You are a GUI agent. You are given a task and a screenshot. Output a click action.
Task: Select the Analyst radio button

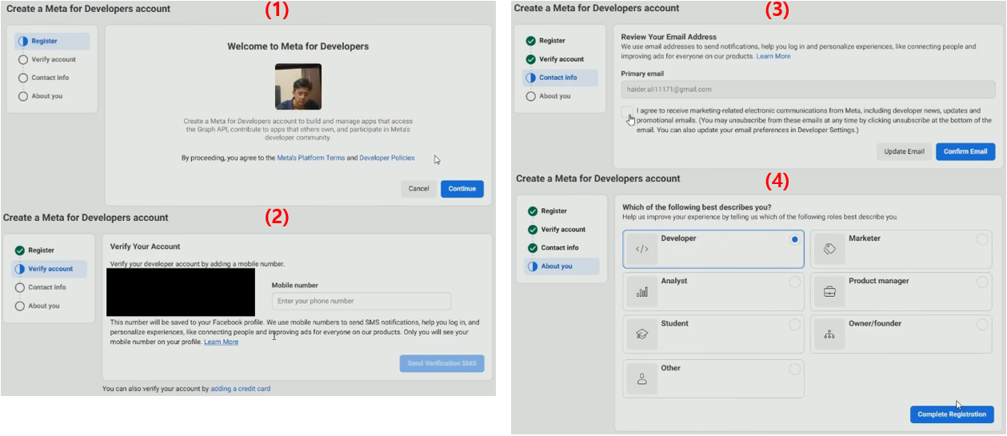[794, 282]
